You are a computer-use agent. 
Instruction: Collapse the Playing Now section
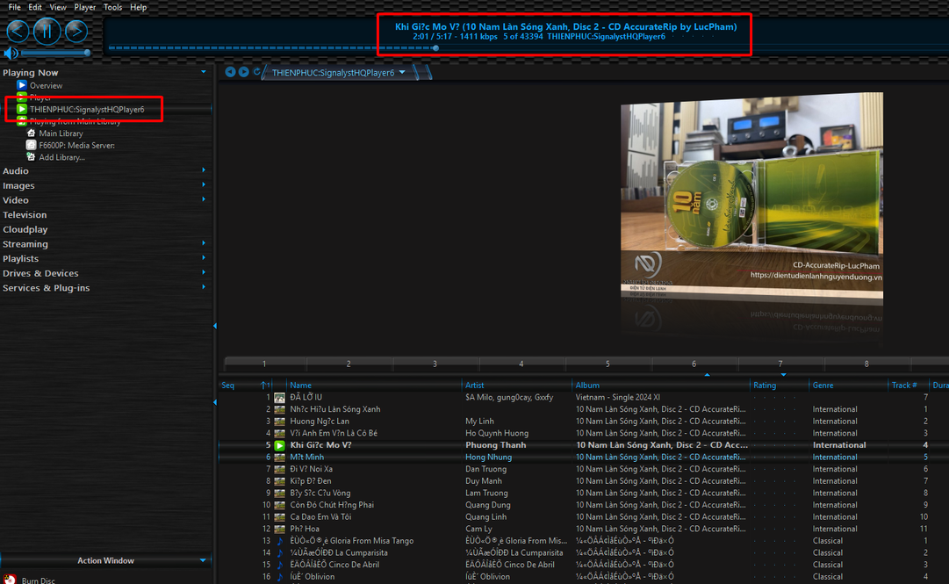pyautogui.click(x=204, y=72)
